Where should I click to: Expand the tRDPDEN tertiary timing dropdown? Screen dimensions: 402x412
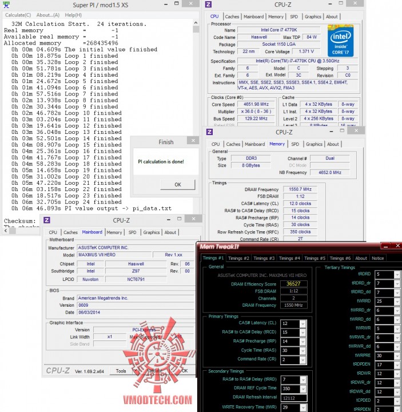click(x=397, y=365)
